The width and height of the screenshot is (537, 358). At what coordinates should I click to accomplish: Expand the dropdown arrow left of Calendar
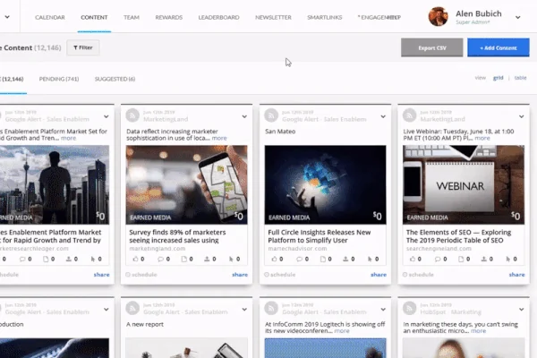7,17
